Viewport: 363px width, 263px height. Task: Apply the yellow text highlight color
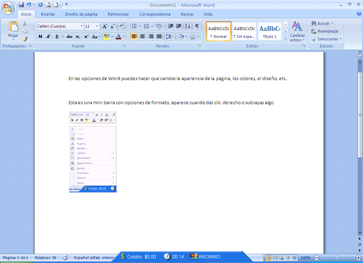(x=106, y=37)
